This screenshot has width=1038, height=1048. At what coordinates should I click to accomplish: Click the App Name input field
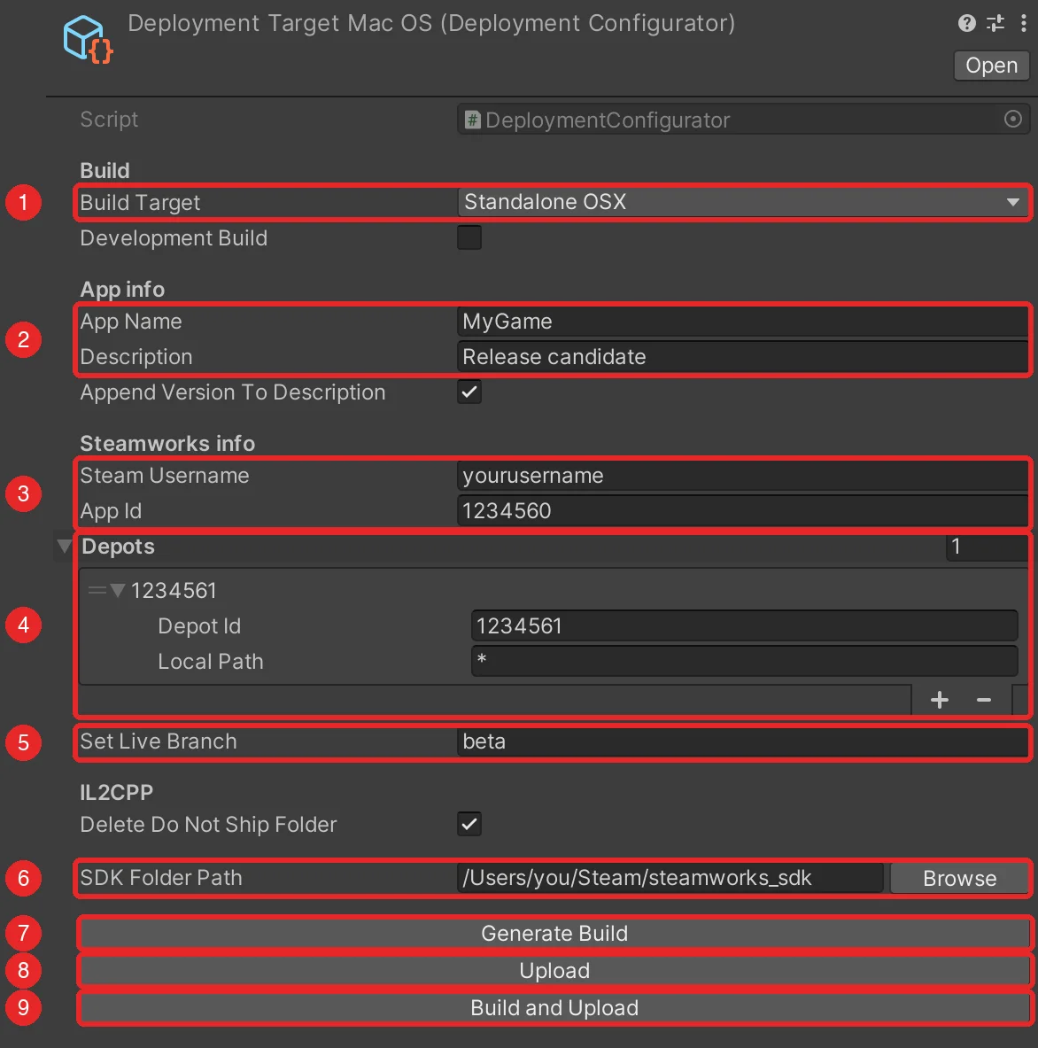pyautogui.click(x=742, y=322)
